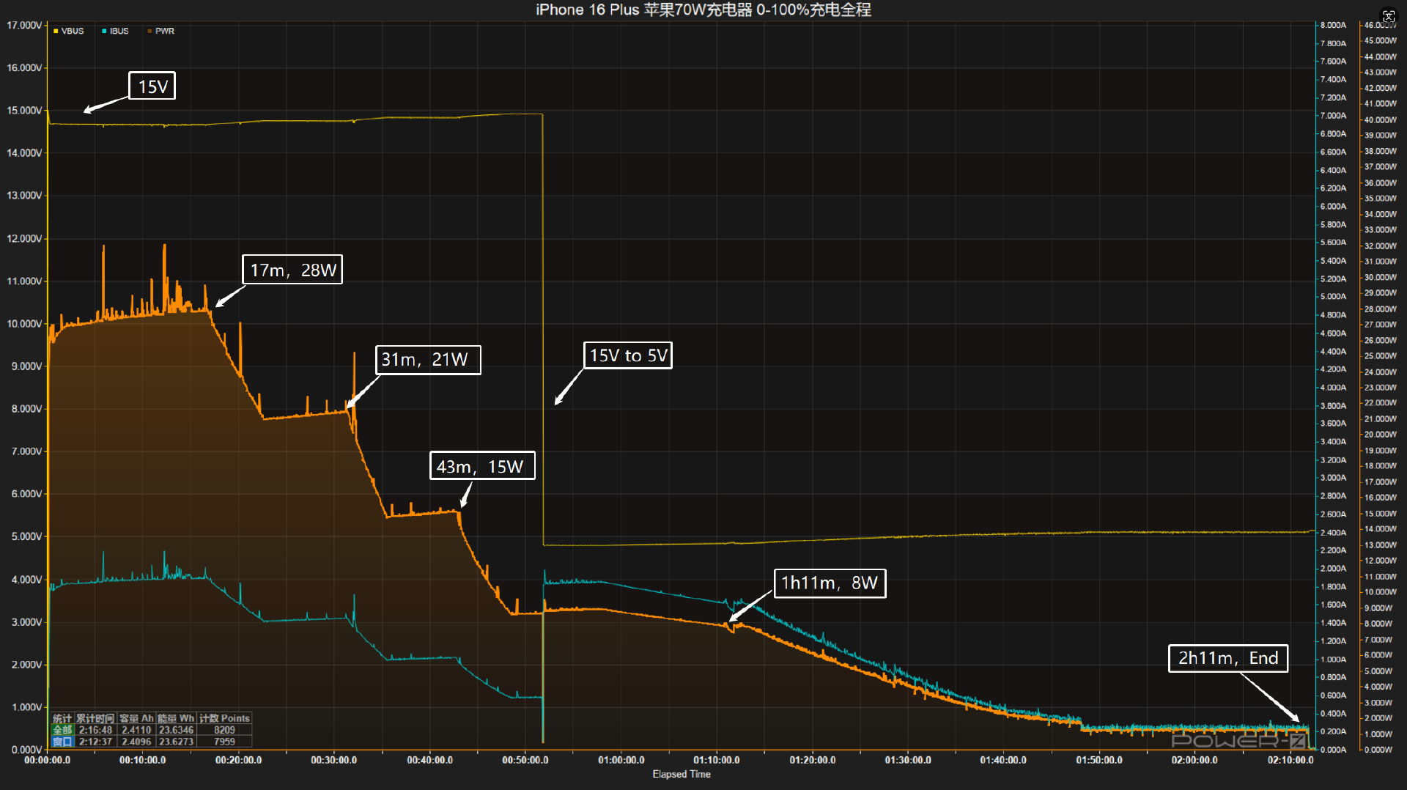Click the 21.000W power axis label
The height and width of the screenshot is (790, 1407).
point(1381,418)
